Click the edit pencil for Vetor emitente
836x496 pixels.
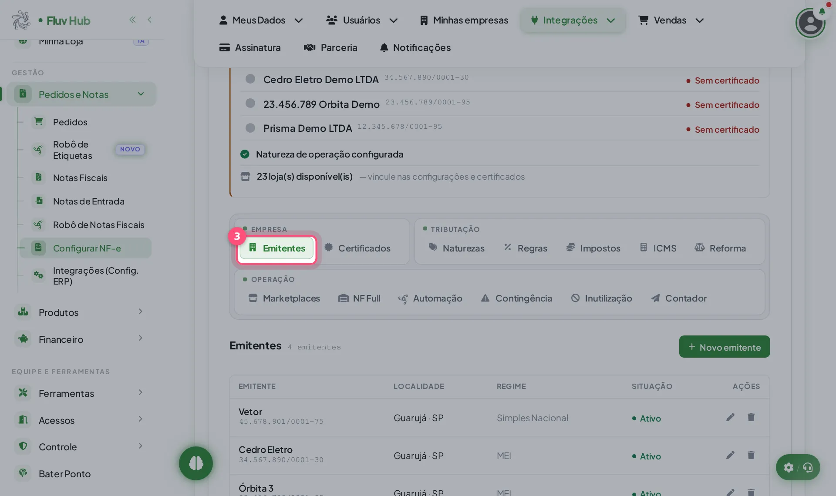click(730, 418)
